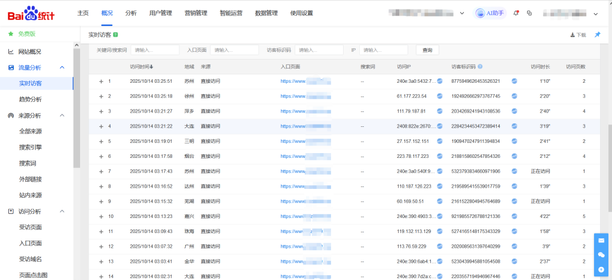Open 趋势分析 in sidebar

[x=30, y=99]
